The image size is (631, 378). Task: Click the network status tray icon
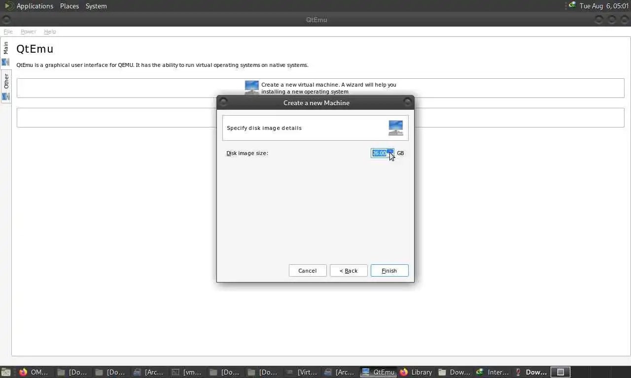click(572, 5)
